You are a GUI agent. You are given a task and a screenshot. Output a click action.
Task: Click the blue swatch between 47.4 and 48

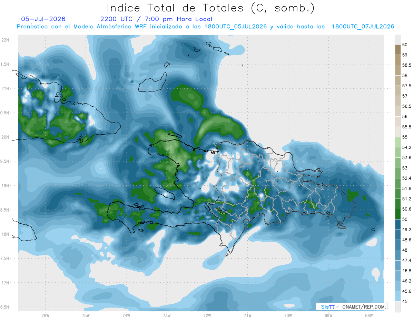(398, 255)
